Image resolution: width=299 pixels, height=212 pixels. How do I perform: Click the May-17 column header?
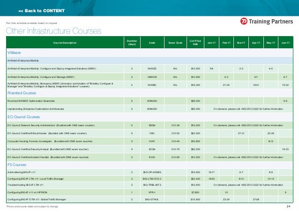click(271, 43)
